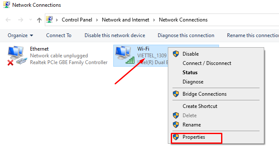Click Disable this network device
Image resolution: width=279 pixels, height=156 pixels.
pos(115,35)
